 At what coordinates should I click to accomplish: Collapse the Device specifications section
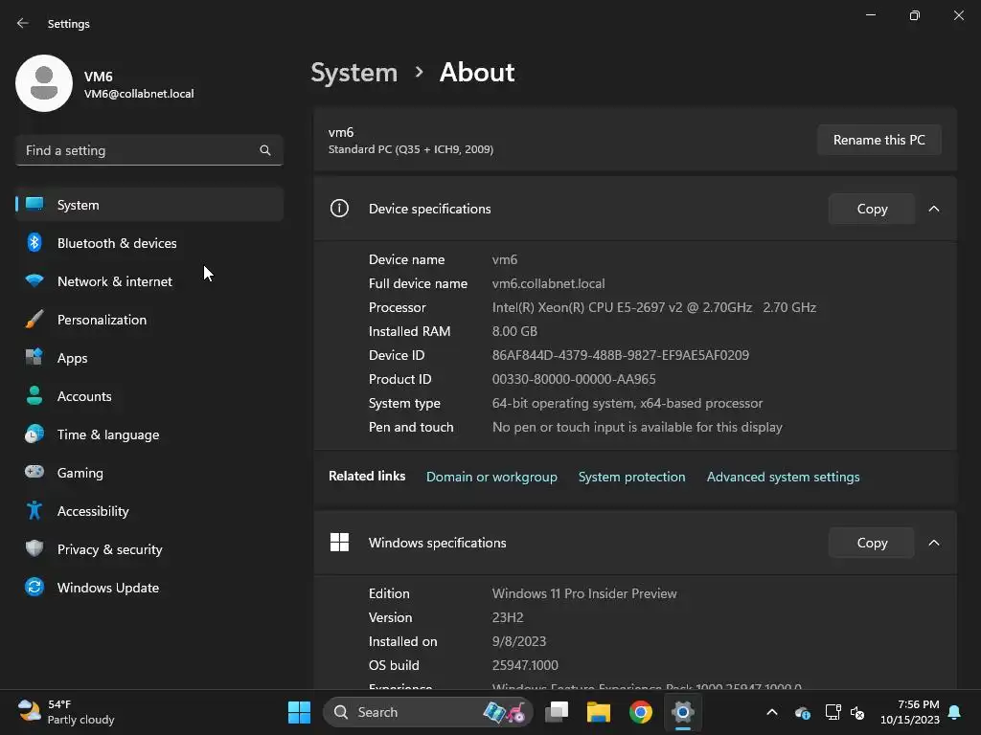pyautogui.click(x=933, y=209)
